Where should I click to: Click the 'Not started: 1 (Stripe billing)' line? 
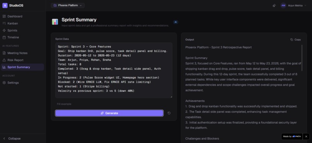(x=84, y=87)
